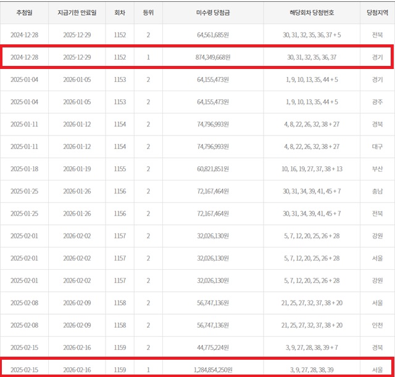Click the 60,821,851원 amount cell

(x=214, y=169)
